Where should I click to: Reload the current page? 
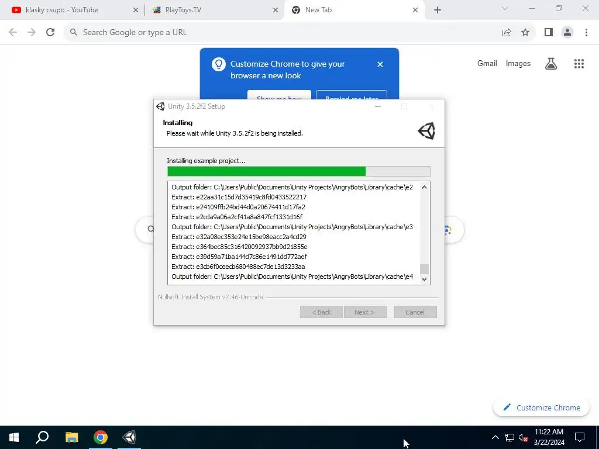point(50,33)
